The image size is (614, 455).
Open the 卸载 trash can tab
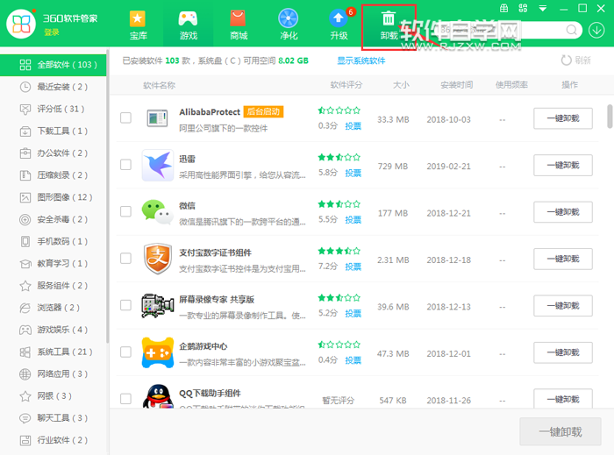[389, 25]
